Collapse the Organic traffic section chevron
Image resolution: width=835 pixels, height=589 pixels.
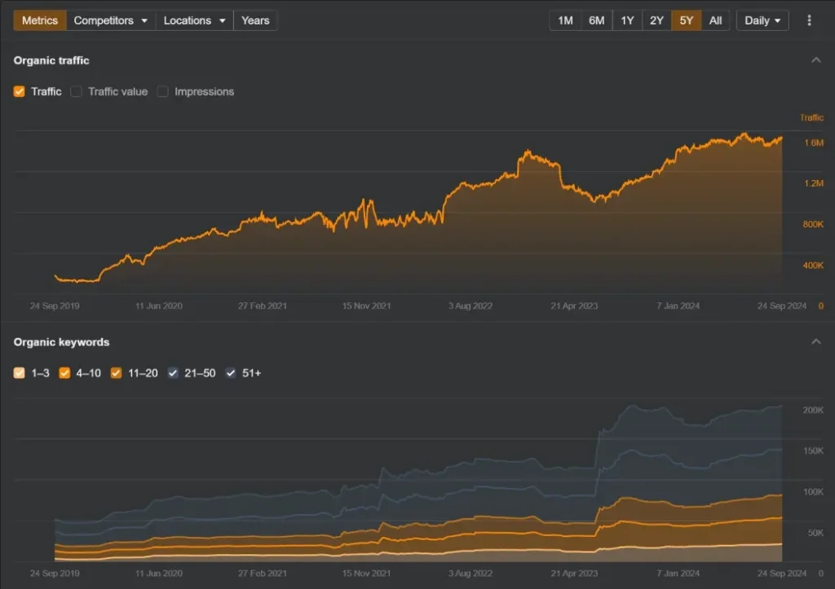point(816,59)
